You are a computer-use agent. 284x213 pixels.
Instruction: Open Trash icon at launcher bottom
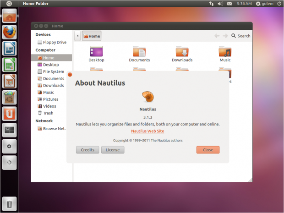pyautogui.click(x=10, y=204)
